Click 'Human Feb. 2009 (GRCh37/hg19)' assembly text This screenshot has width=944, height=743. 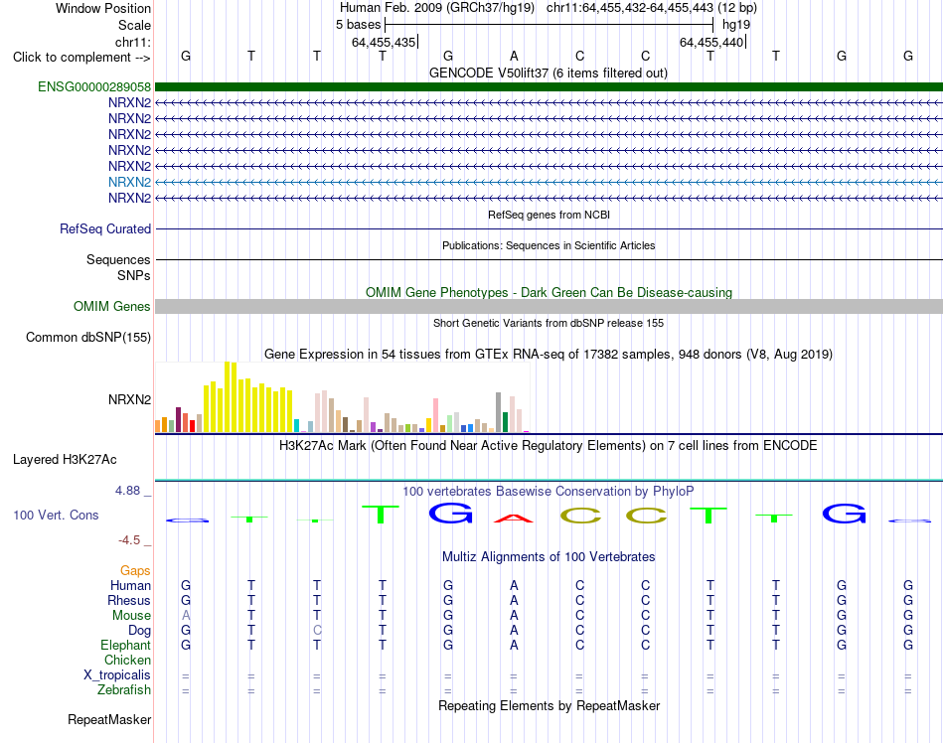437,8
